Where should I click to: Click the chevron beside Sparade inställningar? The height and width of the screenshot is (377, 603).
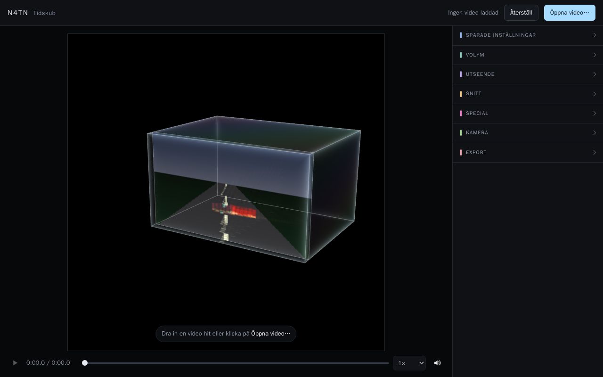pyautogui.click(x=595, y=35)
